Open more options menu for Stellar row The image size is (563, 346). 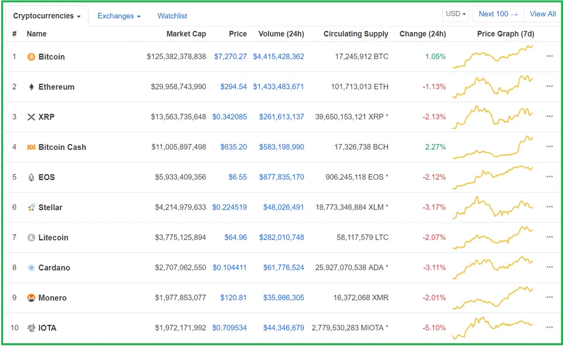click(x=550, y=207)
